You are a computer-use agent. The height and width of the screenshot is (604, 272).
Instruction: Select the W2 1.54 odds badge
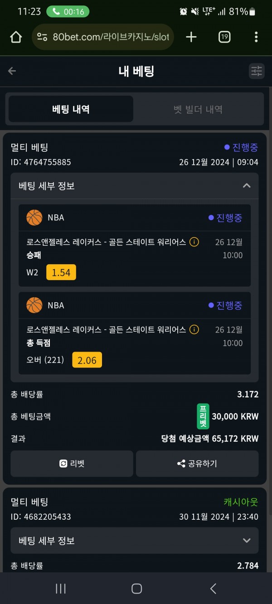(x=61, y=272)
